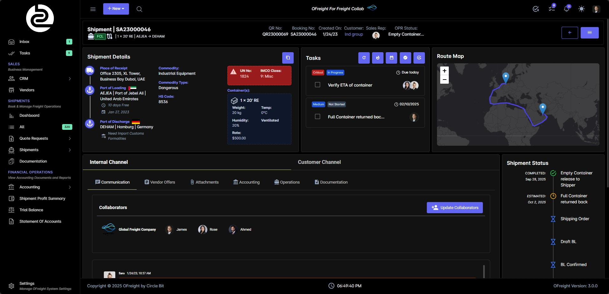Check the 'Full Container returned bac...' task checkbox

(318, 117)
